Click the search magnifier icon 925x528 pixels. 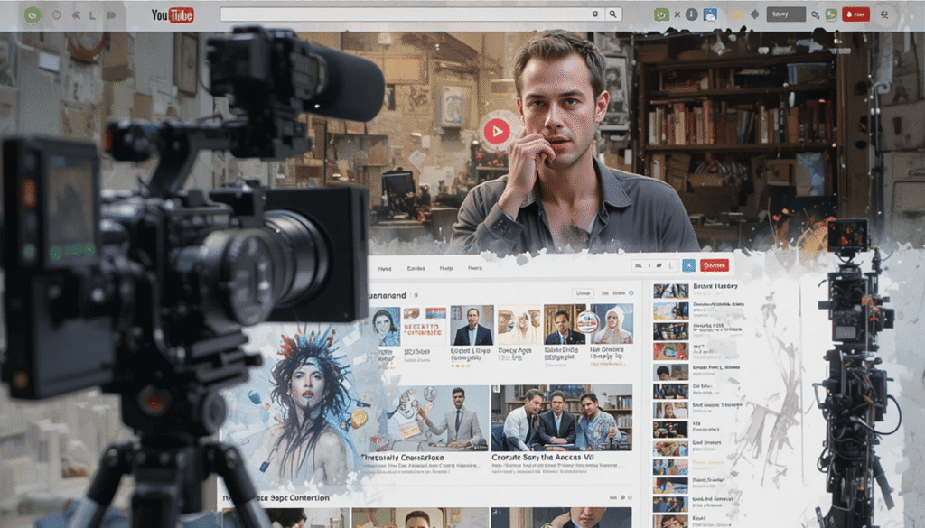point(612,14)
